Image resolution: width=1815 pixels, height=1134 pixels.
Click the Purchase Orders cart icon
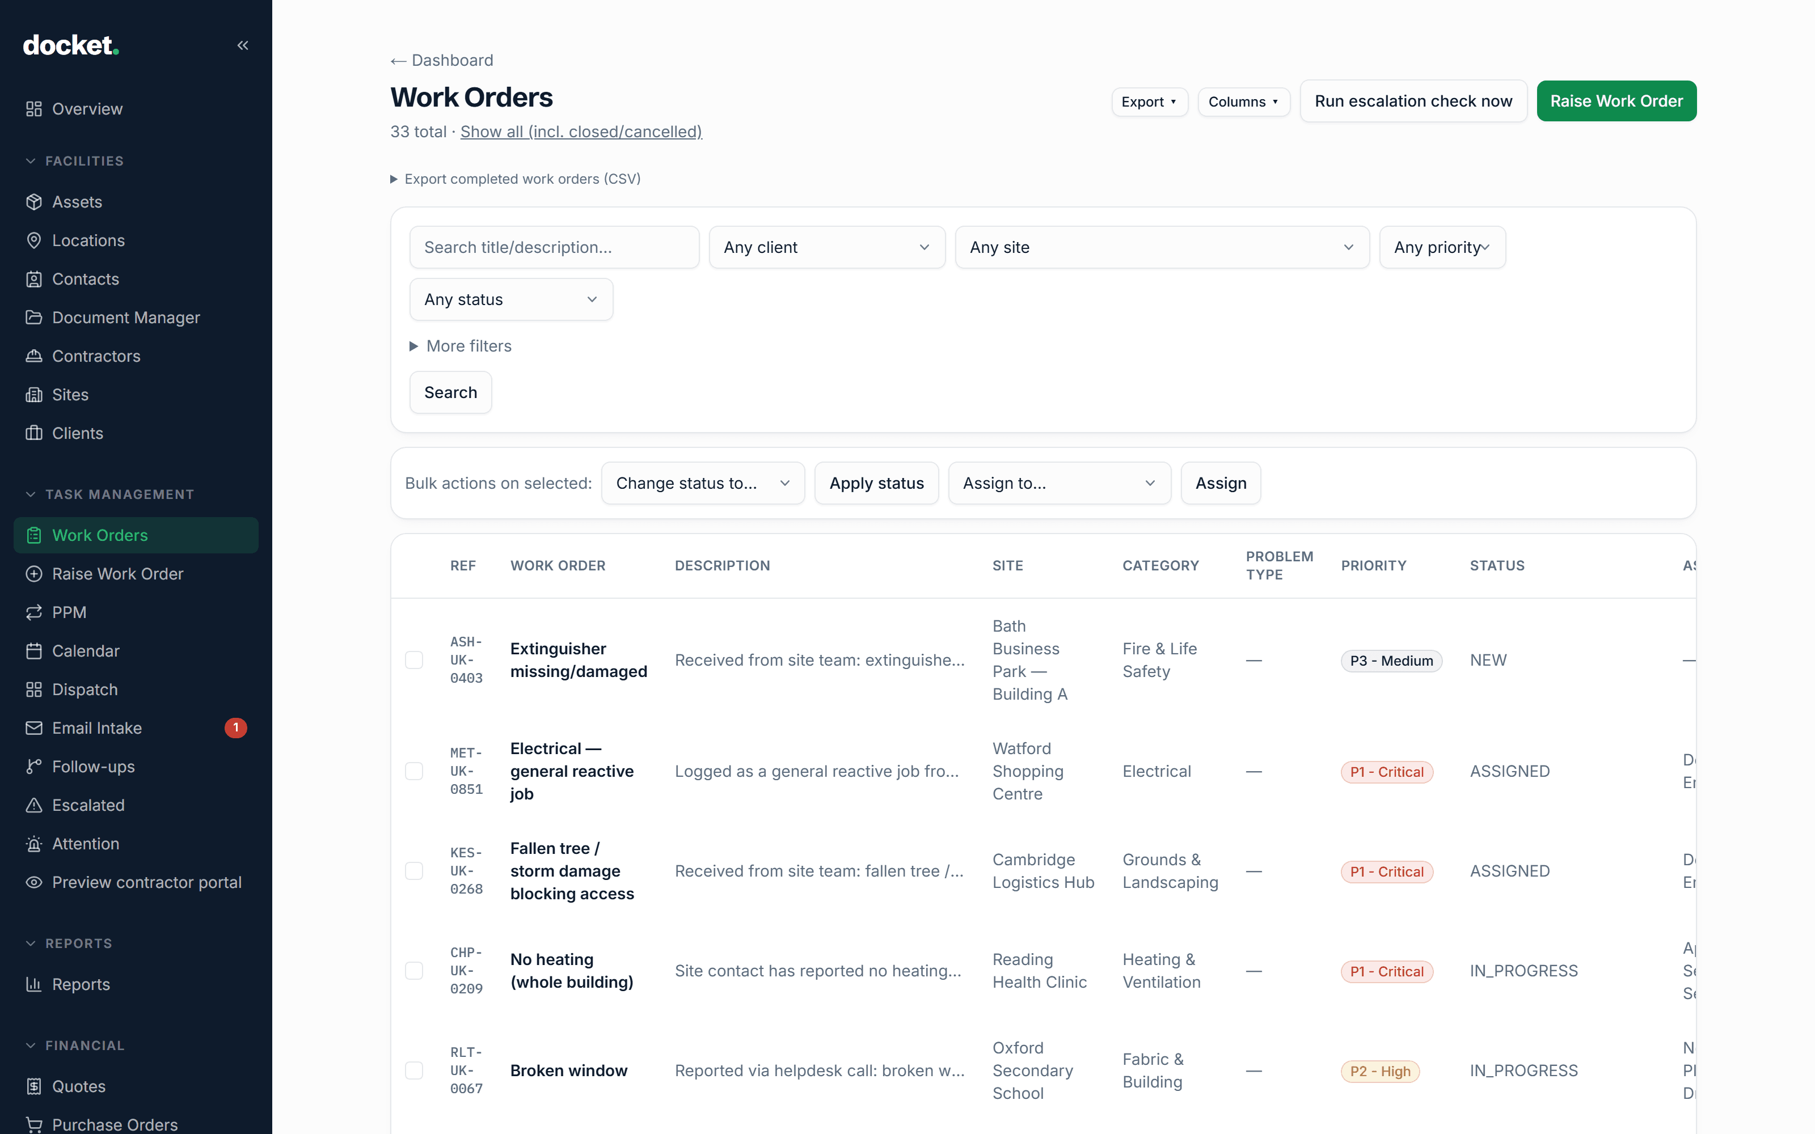pyautogui.click(x=34, y=1124)
